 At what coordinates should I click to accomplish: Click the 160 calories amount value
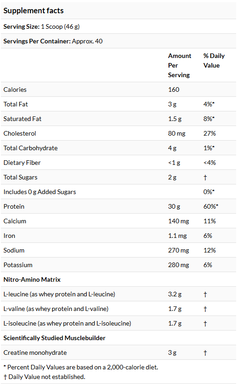click(x=174, y=89)
